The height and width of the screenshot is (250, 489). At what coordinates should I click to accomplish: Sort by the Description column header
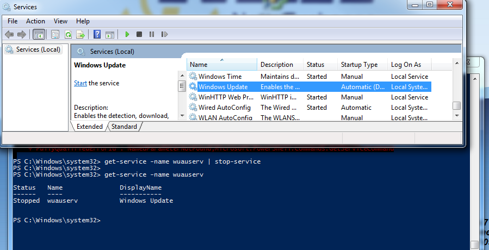(280, 65)
